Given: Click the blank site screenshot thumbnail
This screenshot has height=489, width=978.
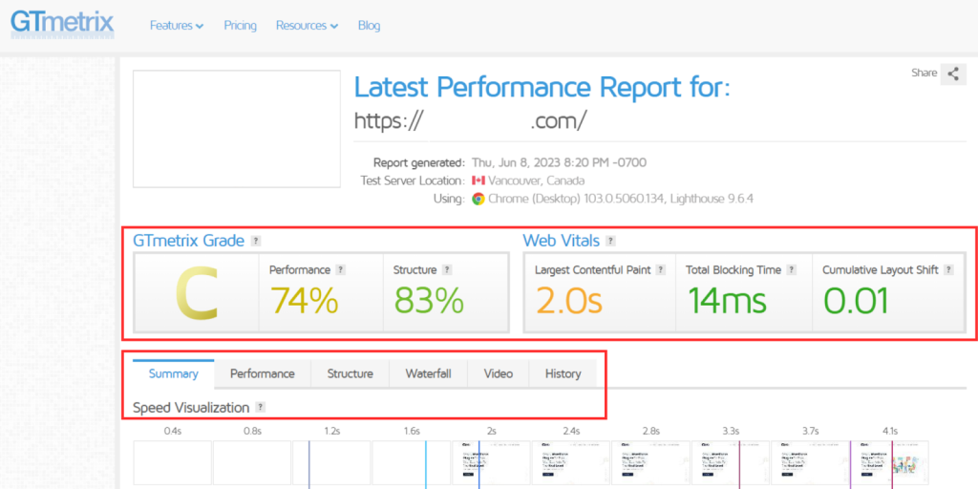Looking at the screenshot, I should click(x=237, y=129).
